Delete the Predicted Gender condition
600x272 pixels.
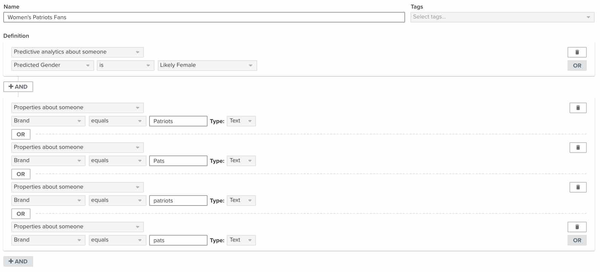[x=577, y=52]
